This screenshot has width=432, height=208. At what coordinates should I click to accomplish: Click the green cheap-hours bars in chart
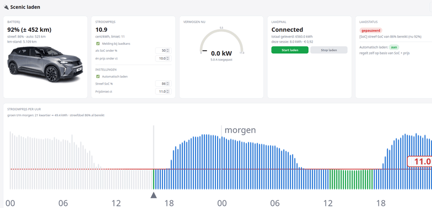(x=352, y=179)
